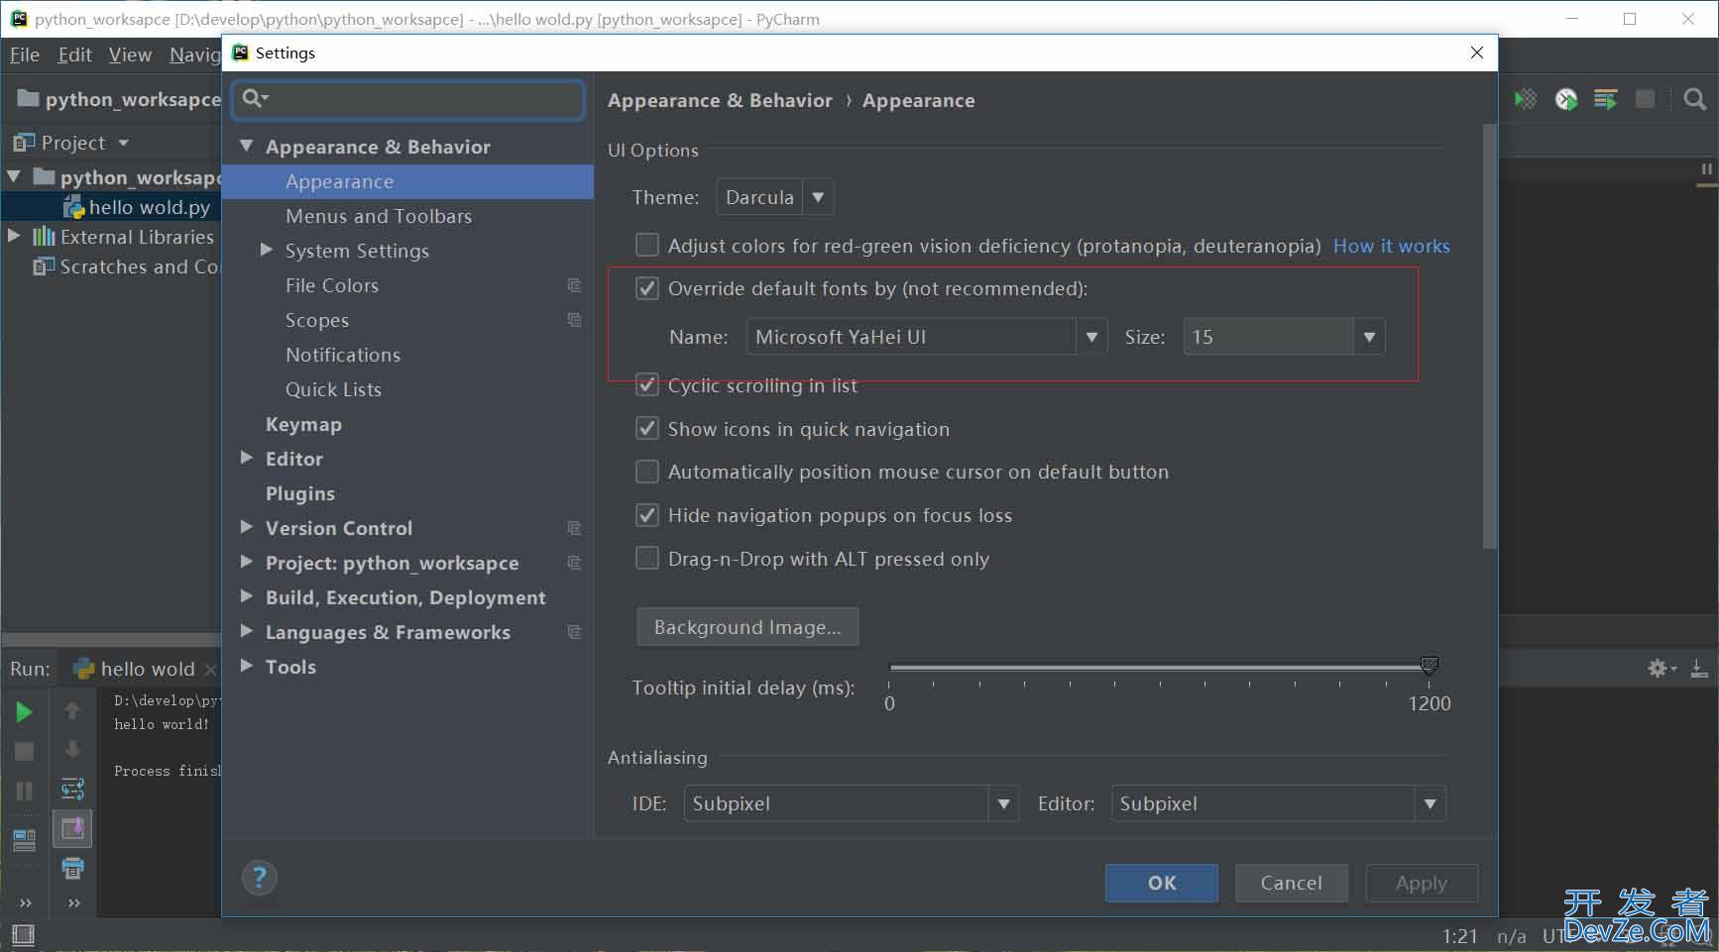Open Editor antialiasing Subpixel dropdown
Viewport: 1719px width, 952px height.
pos(1279,803)
